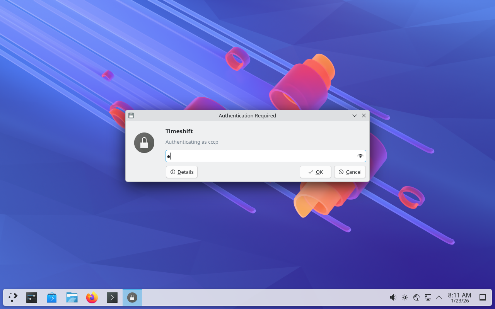
Task: Show hidden system tray icons
Action: tap(439, 297)
